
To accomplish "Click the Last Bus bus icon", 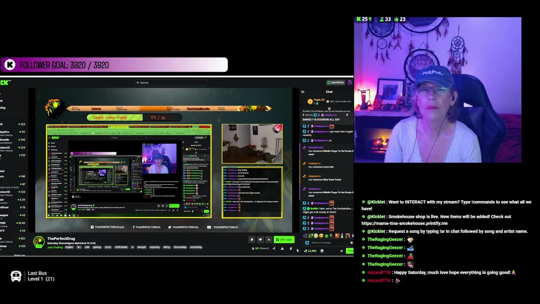I will coord(16,276).
